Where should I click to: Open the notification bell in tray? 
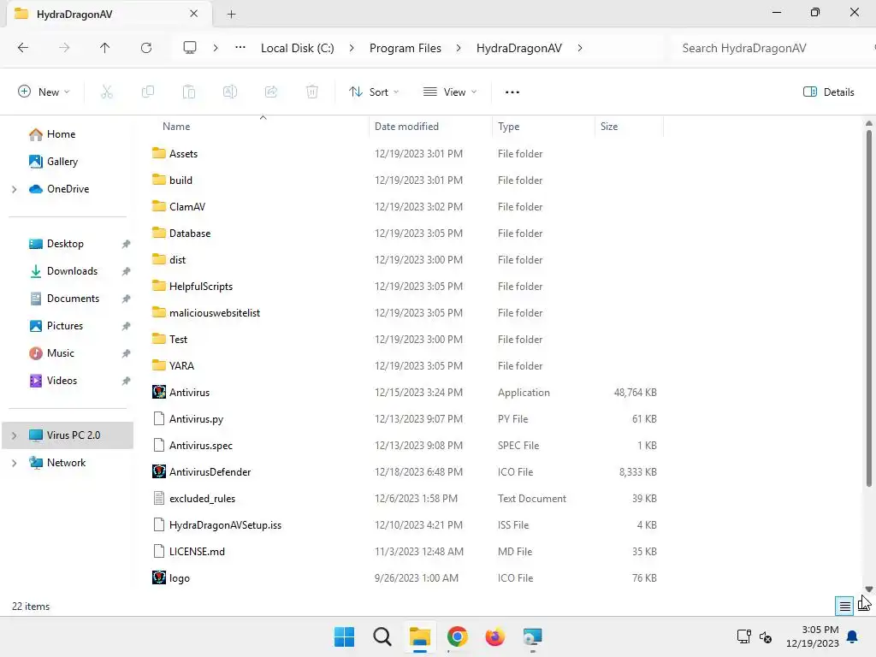(x=853, y=636)
